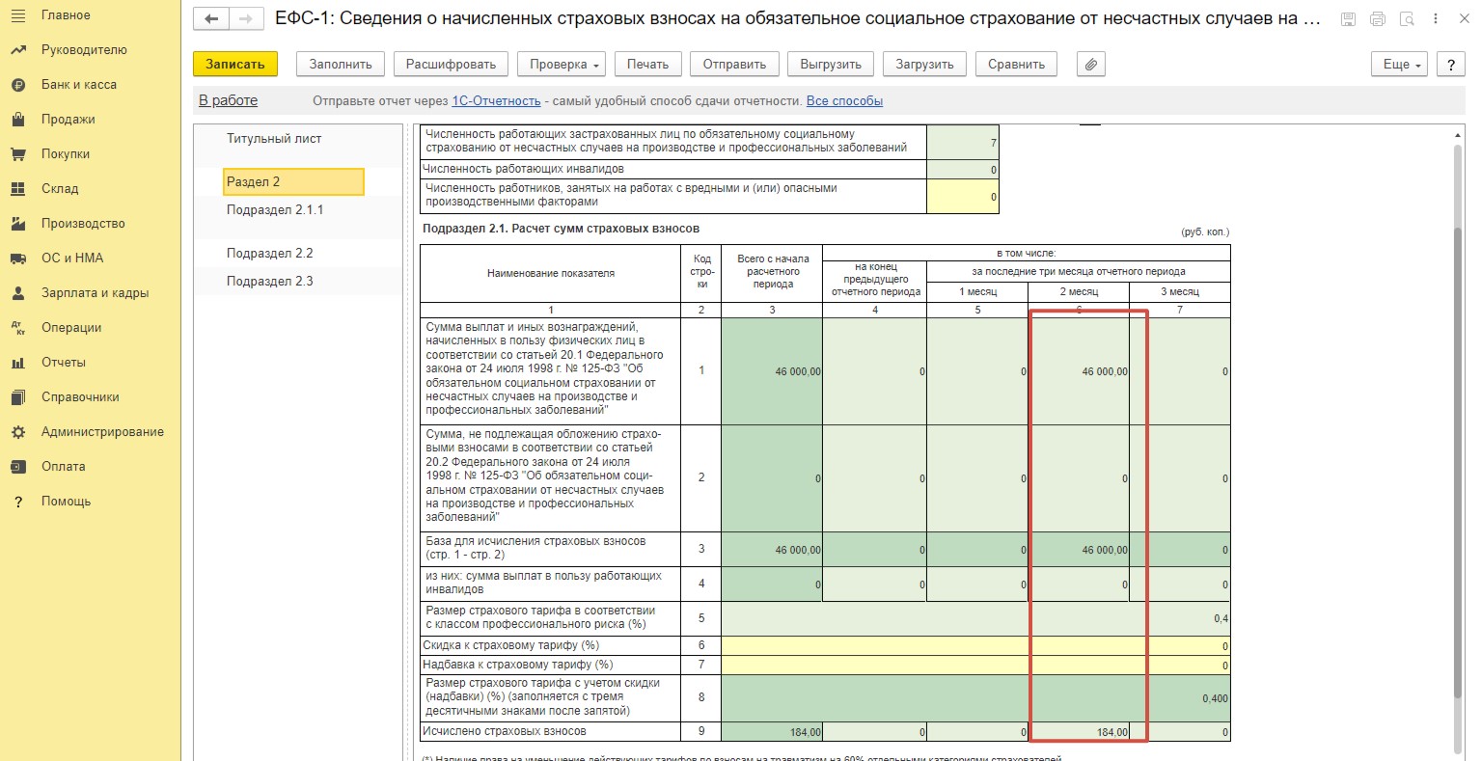This screenshot has width=1482, height=761.
Task: Click the printer icon in title bar
Action: click(x=1378, y=19)
